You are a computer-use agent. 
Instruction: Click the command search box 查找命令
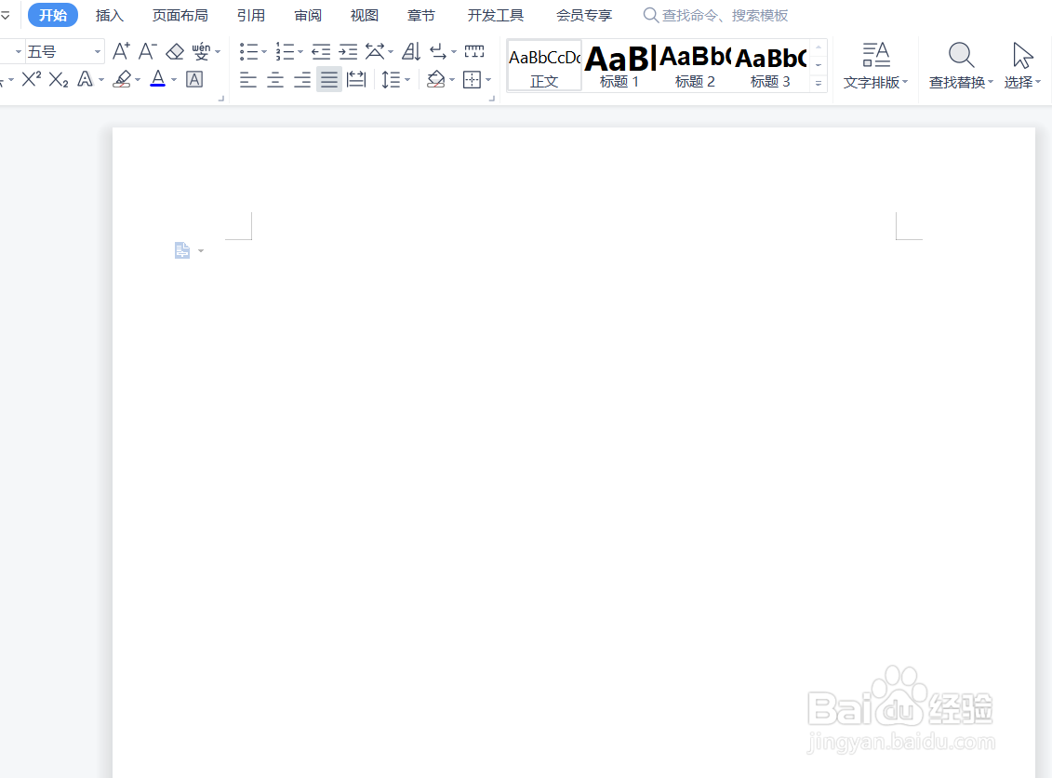click(715, 15)
